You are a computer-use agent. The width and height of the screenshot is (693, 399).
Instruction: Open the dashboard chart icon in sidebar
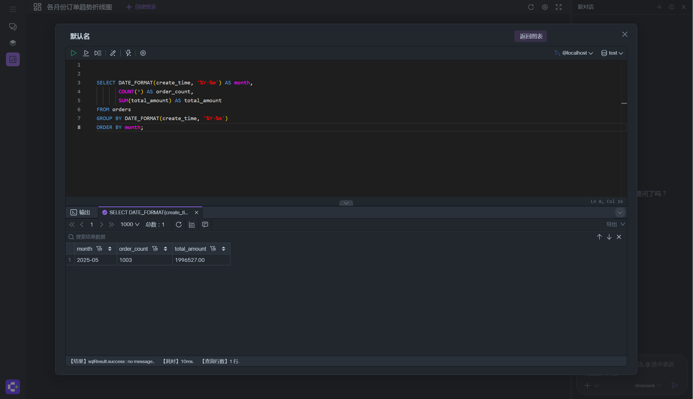(13, 60)
